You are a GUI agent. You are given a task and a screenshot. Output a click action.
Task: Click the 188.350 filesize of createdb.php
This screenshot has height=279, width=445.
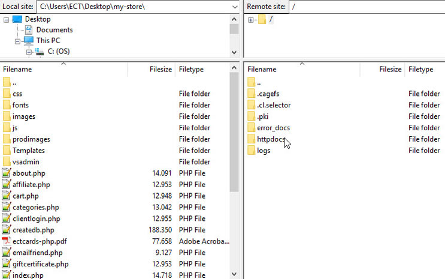[x=160, y=230]
